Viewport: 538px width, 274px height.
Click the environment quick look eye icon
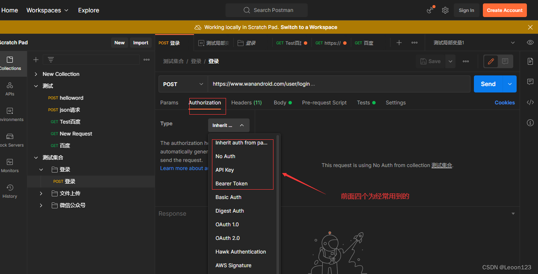click(x=530, y=43)
